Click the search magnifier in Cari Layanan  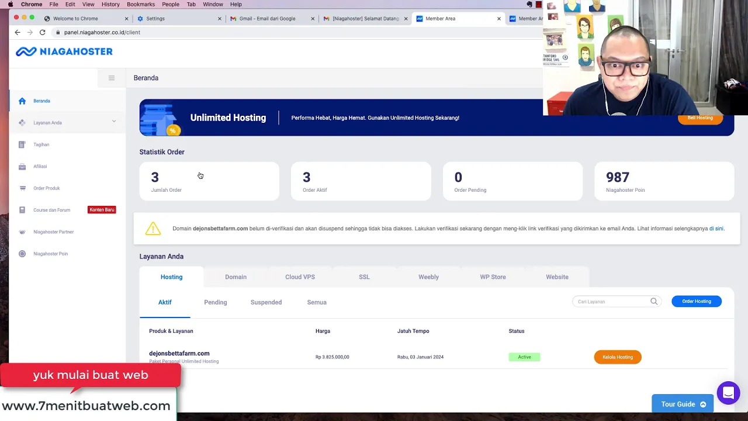[x=654, y=302]
